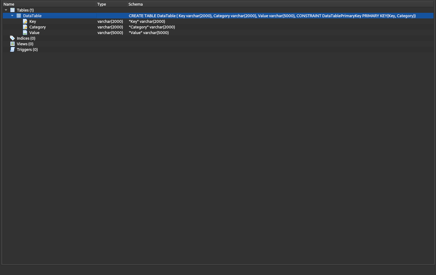Select the Triggers (0) item

(27, 49)
